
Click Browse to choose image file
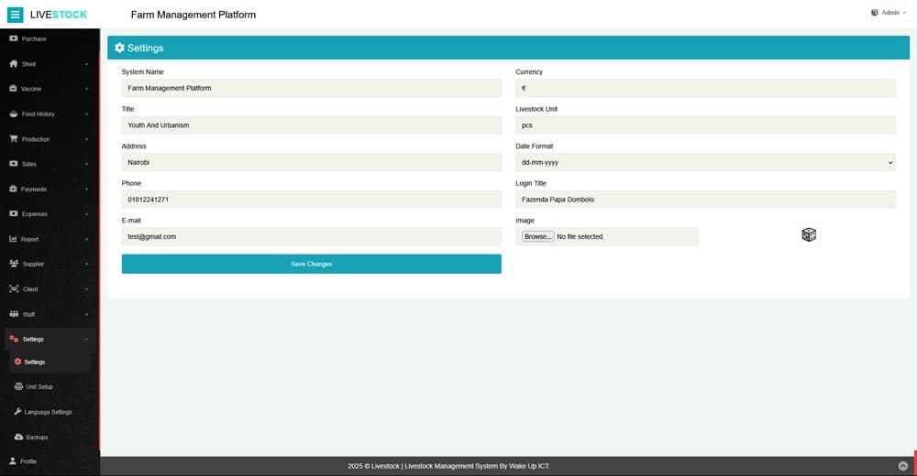click(x=537, y=236)
